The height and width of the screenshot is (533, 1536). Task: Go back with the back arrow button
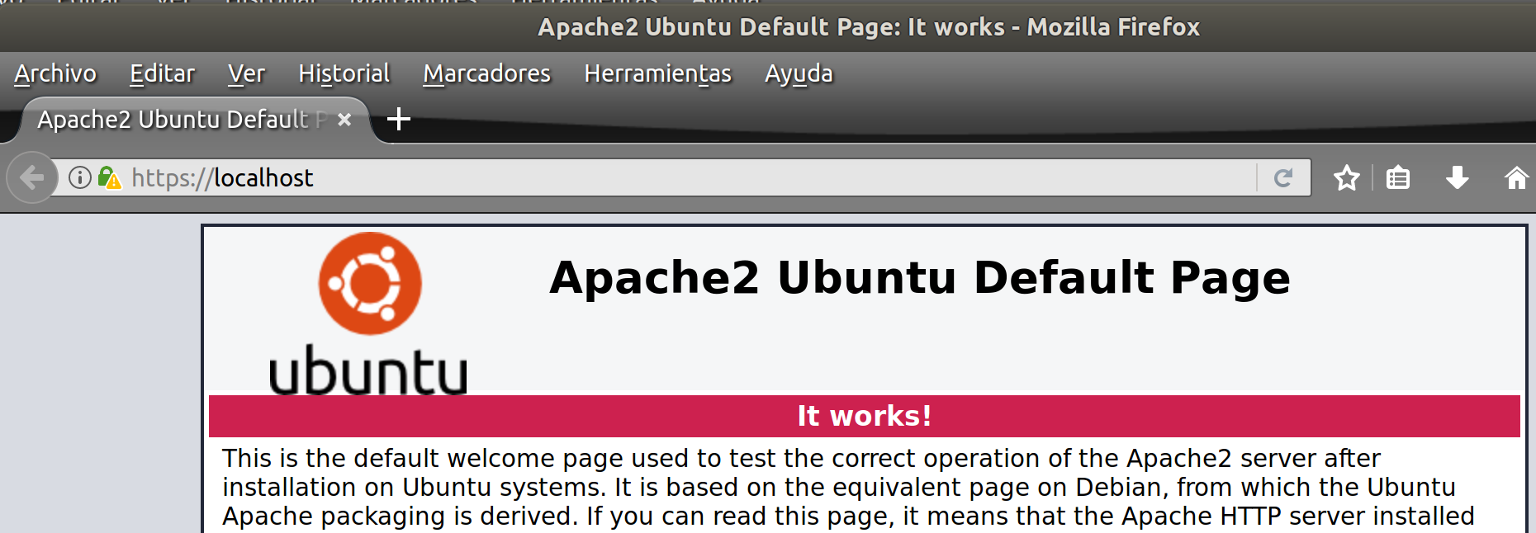pos(32,177)
